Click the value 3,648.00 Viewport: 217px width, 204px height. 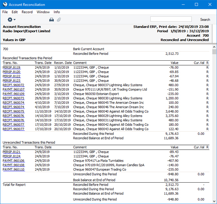[x=172, y=111]
